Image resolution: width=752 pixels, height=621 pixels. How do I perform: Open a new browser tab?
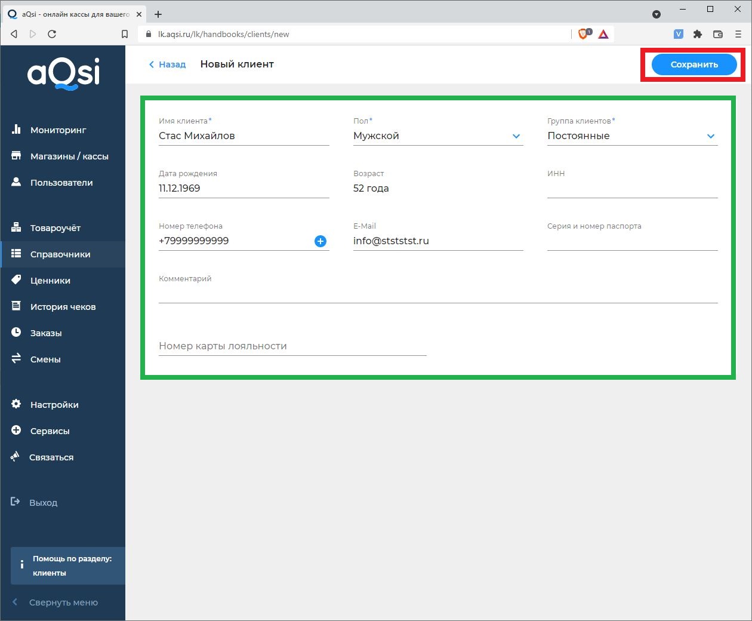(x=158, y=14)
